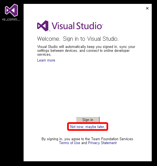This screenshot has width=157, height=166.
Task: Click the 'By signing in, you agree' text
Action: (87, 139)
